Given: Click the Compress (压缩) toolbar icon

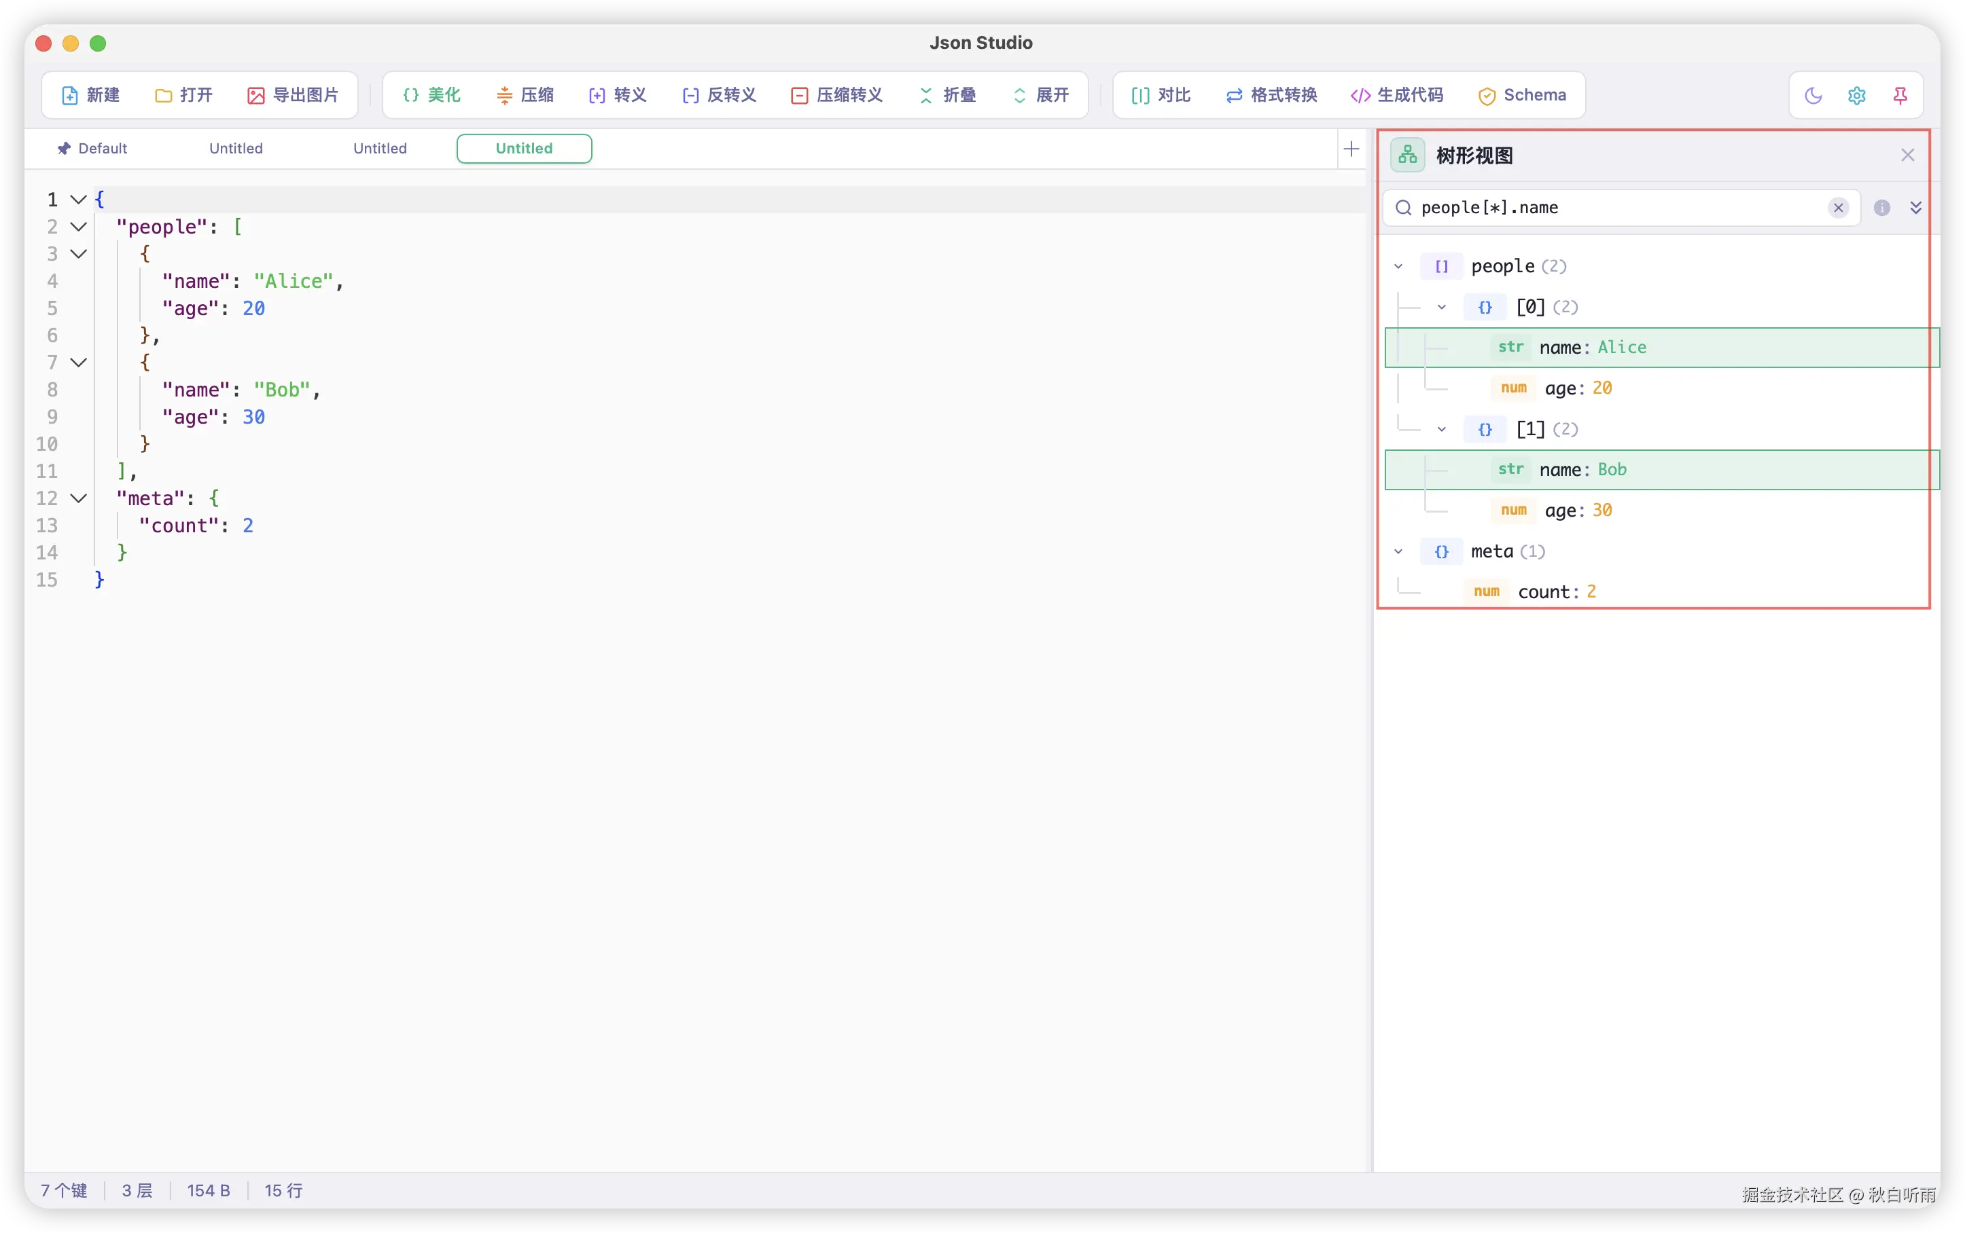Looking at the screenshot, I should pyautogui.click(x=504, y=96).
